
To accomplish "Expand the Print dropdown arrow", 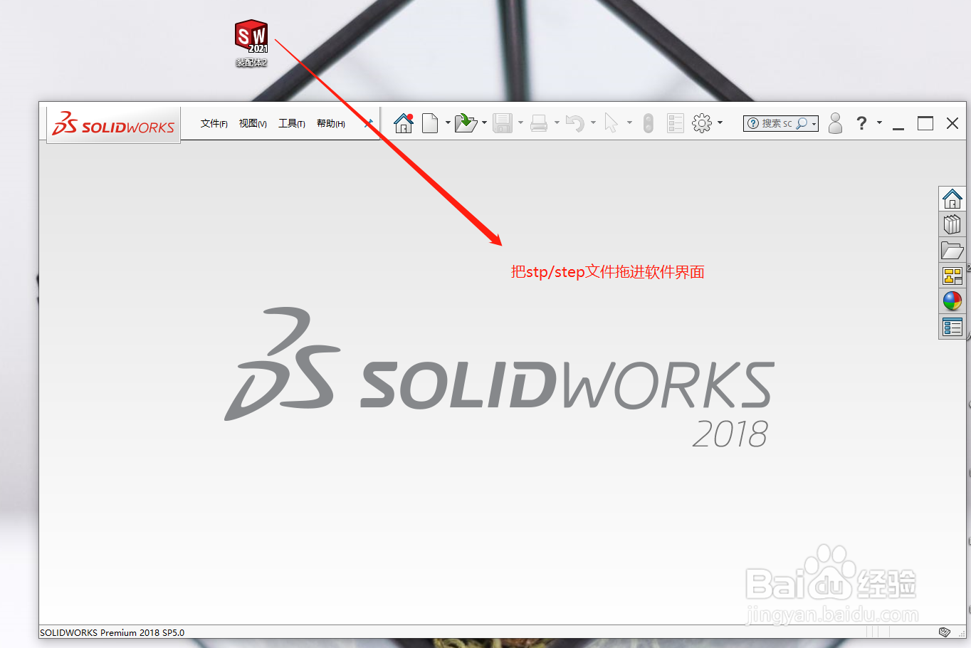I will tap(557, 123).
